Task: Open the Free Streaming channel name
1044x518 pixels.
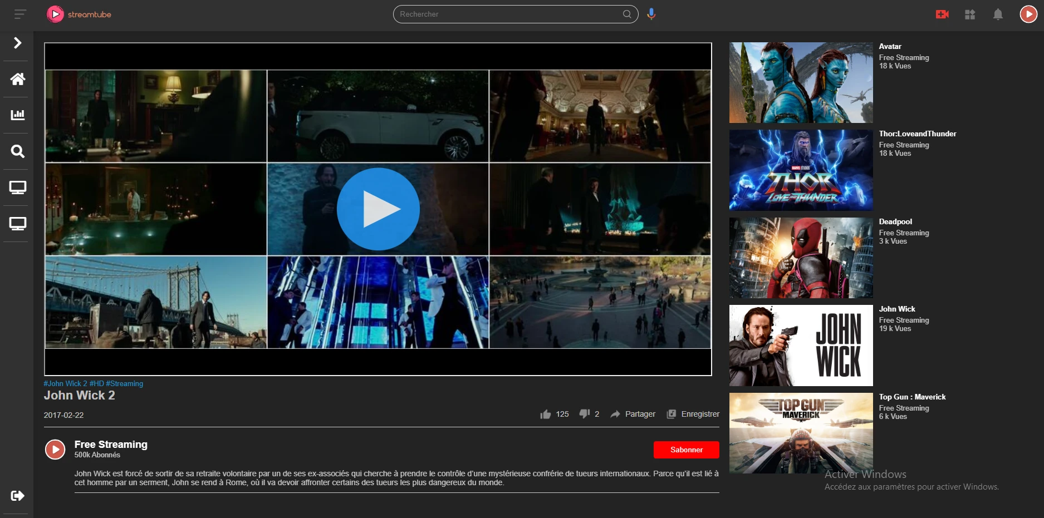Action: tap(111, 444)
